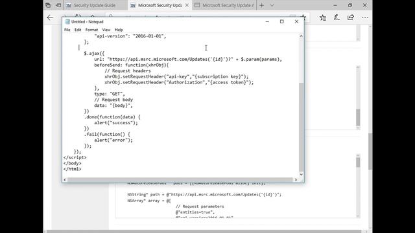Click the Share icon in Edge toolbar
415x233 pixels.
tap(351, 17)
